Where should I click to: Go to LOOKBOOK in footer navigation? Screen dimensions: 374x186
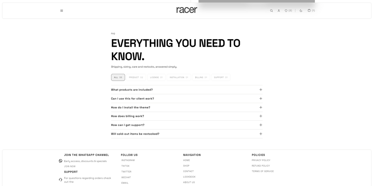[189, 177]
